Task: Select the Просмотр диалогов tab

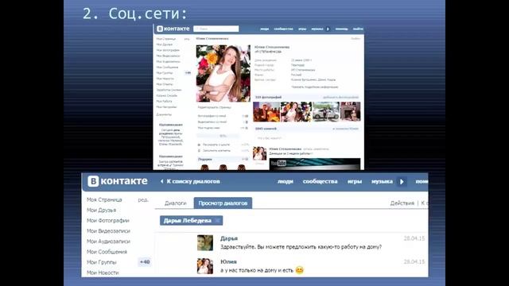Action: point(223,203)
